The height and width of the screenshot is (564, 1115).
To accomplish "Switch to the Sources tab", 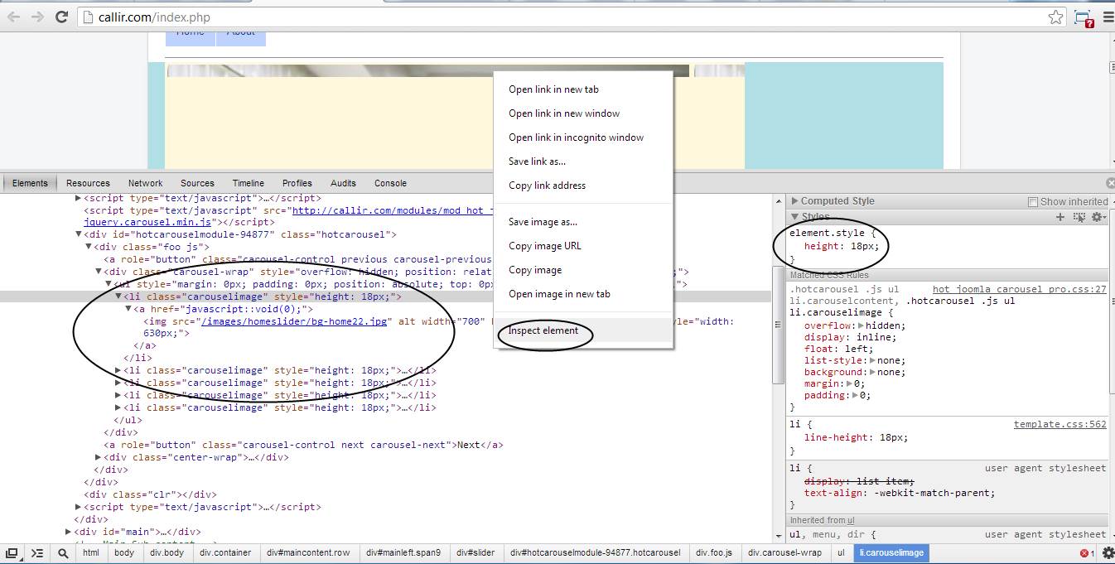I will 197,183.
